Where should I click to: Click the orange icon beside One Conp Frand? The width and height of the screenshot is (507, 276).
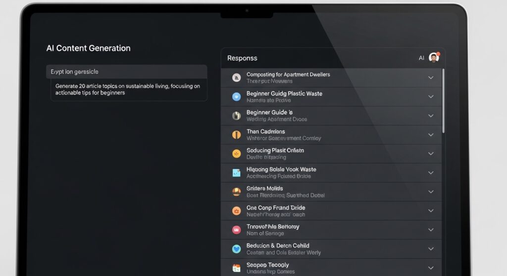237,211
